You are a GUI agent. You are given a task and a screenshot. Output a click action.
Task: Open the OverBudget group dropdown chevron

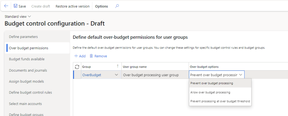click(x=116, y=75)
